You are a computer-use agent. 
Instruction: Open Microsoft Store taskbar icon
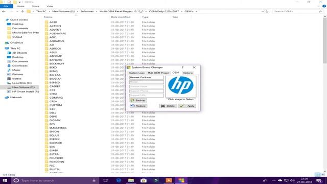click(x=144, y=180)
